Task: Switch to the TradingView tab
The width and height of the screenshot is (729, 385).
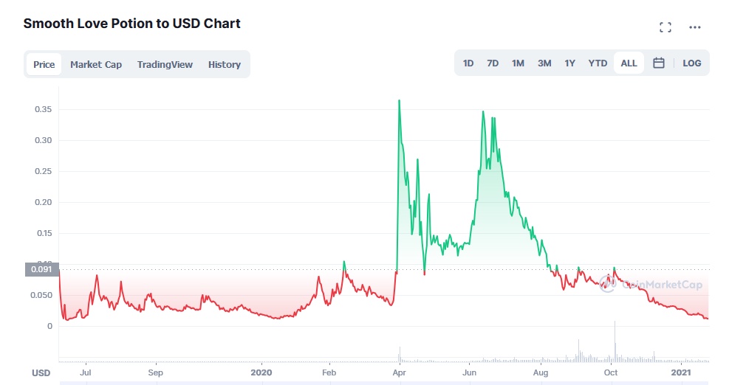Action: click(165, 65)
